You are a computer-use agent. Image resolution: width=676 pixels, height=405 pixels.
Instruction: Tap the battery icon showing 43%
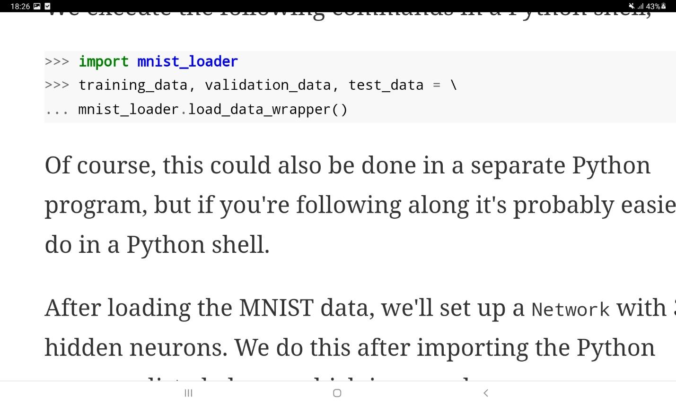(663, 6)
